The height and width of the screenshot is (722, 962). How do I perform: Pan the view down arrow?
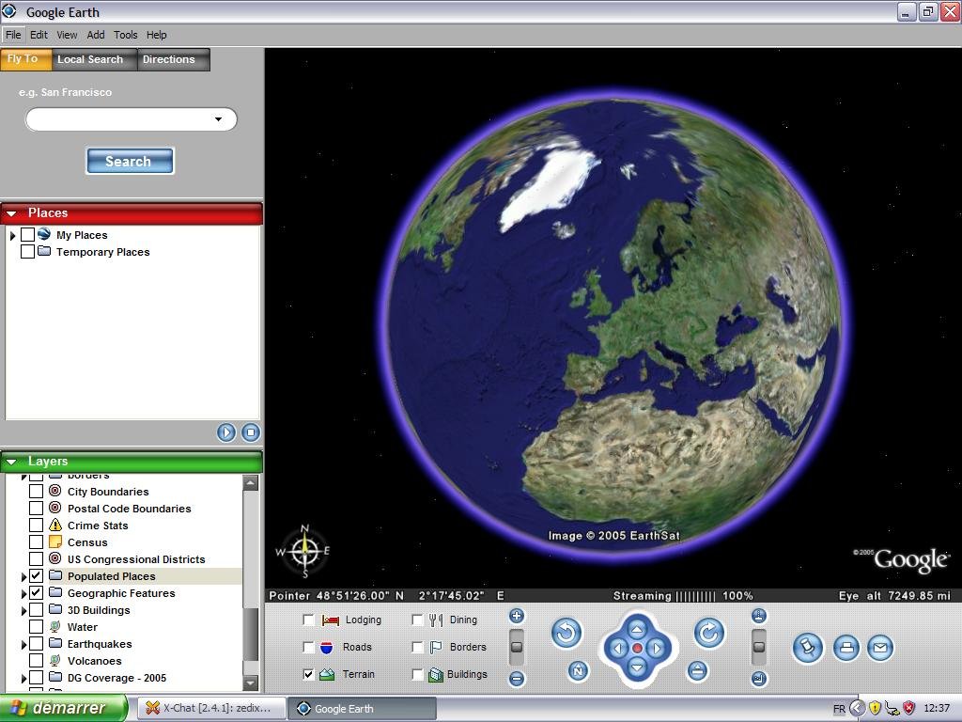(637, 667)
